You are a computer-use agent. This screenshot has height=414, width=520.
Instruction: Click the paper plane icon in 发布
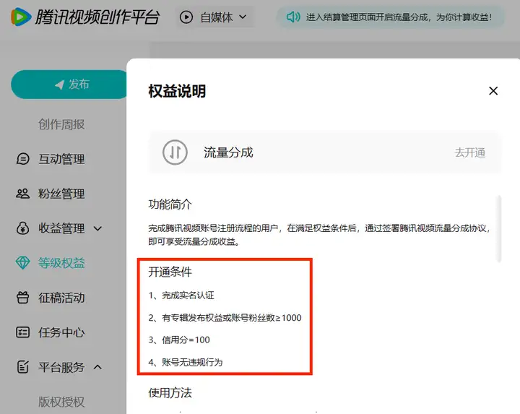(x=59, y=85)
